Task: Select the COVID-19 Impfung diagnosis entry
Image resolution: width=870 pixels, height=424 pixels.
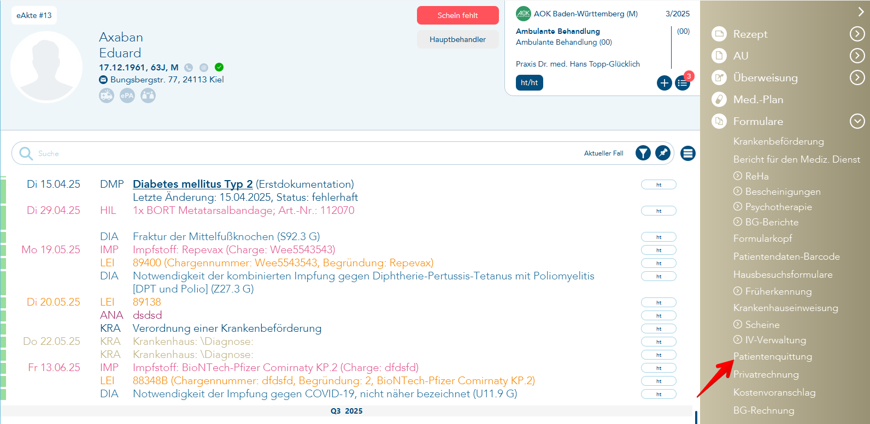Action: pos(325,393)
